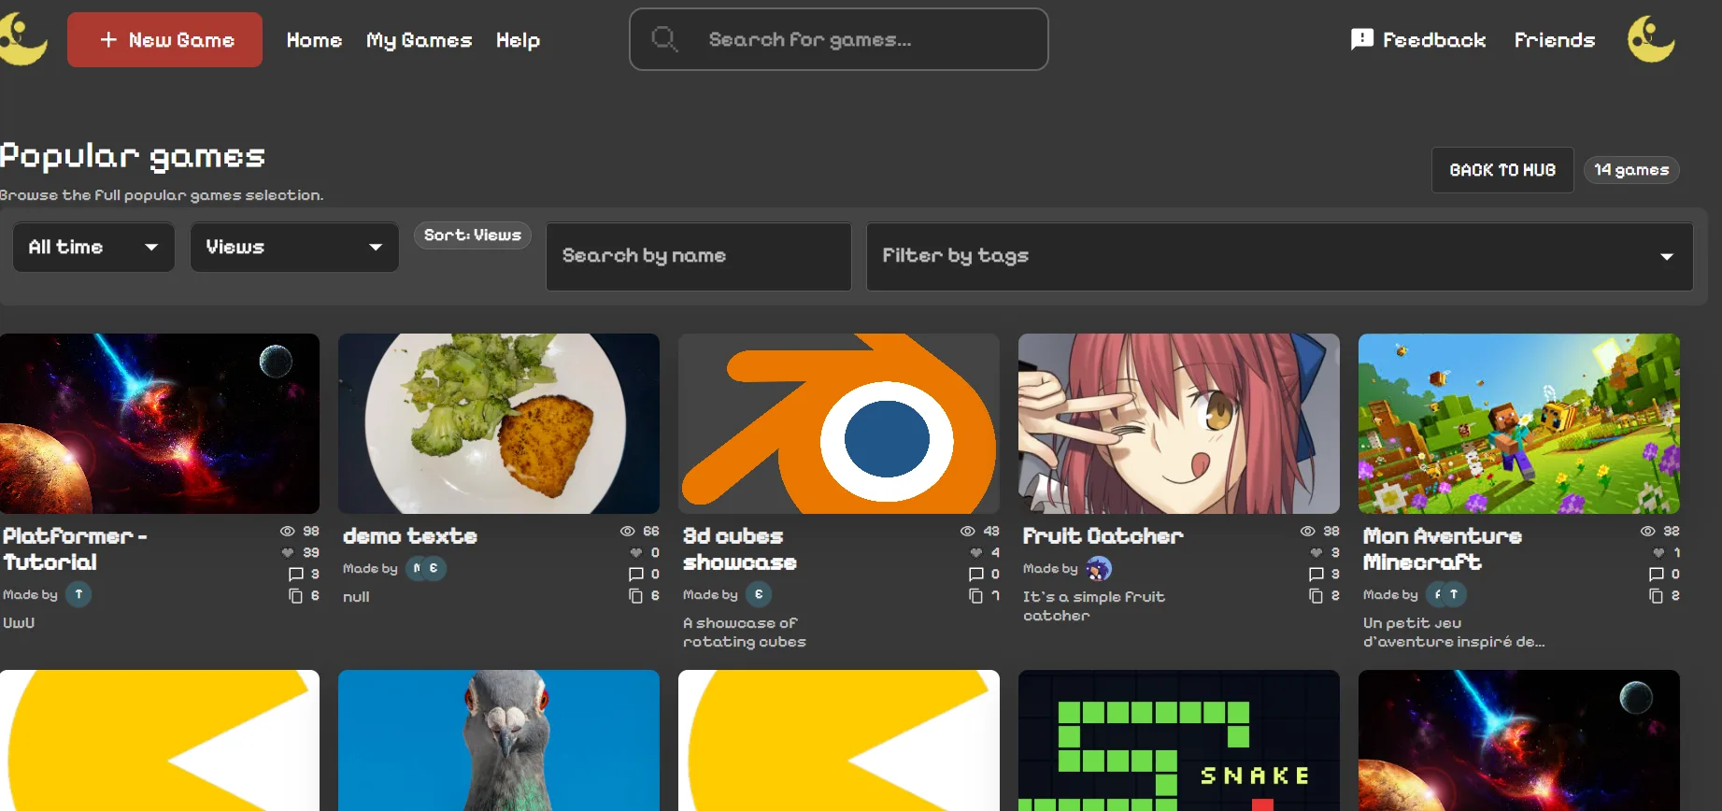Open the Mon Aventure Minecraft title
Screen dimensions: 1722x811
1442,549
